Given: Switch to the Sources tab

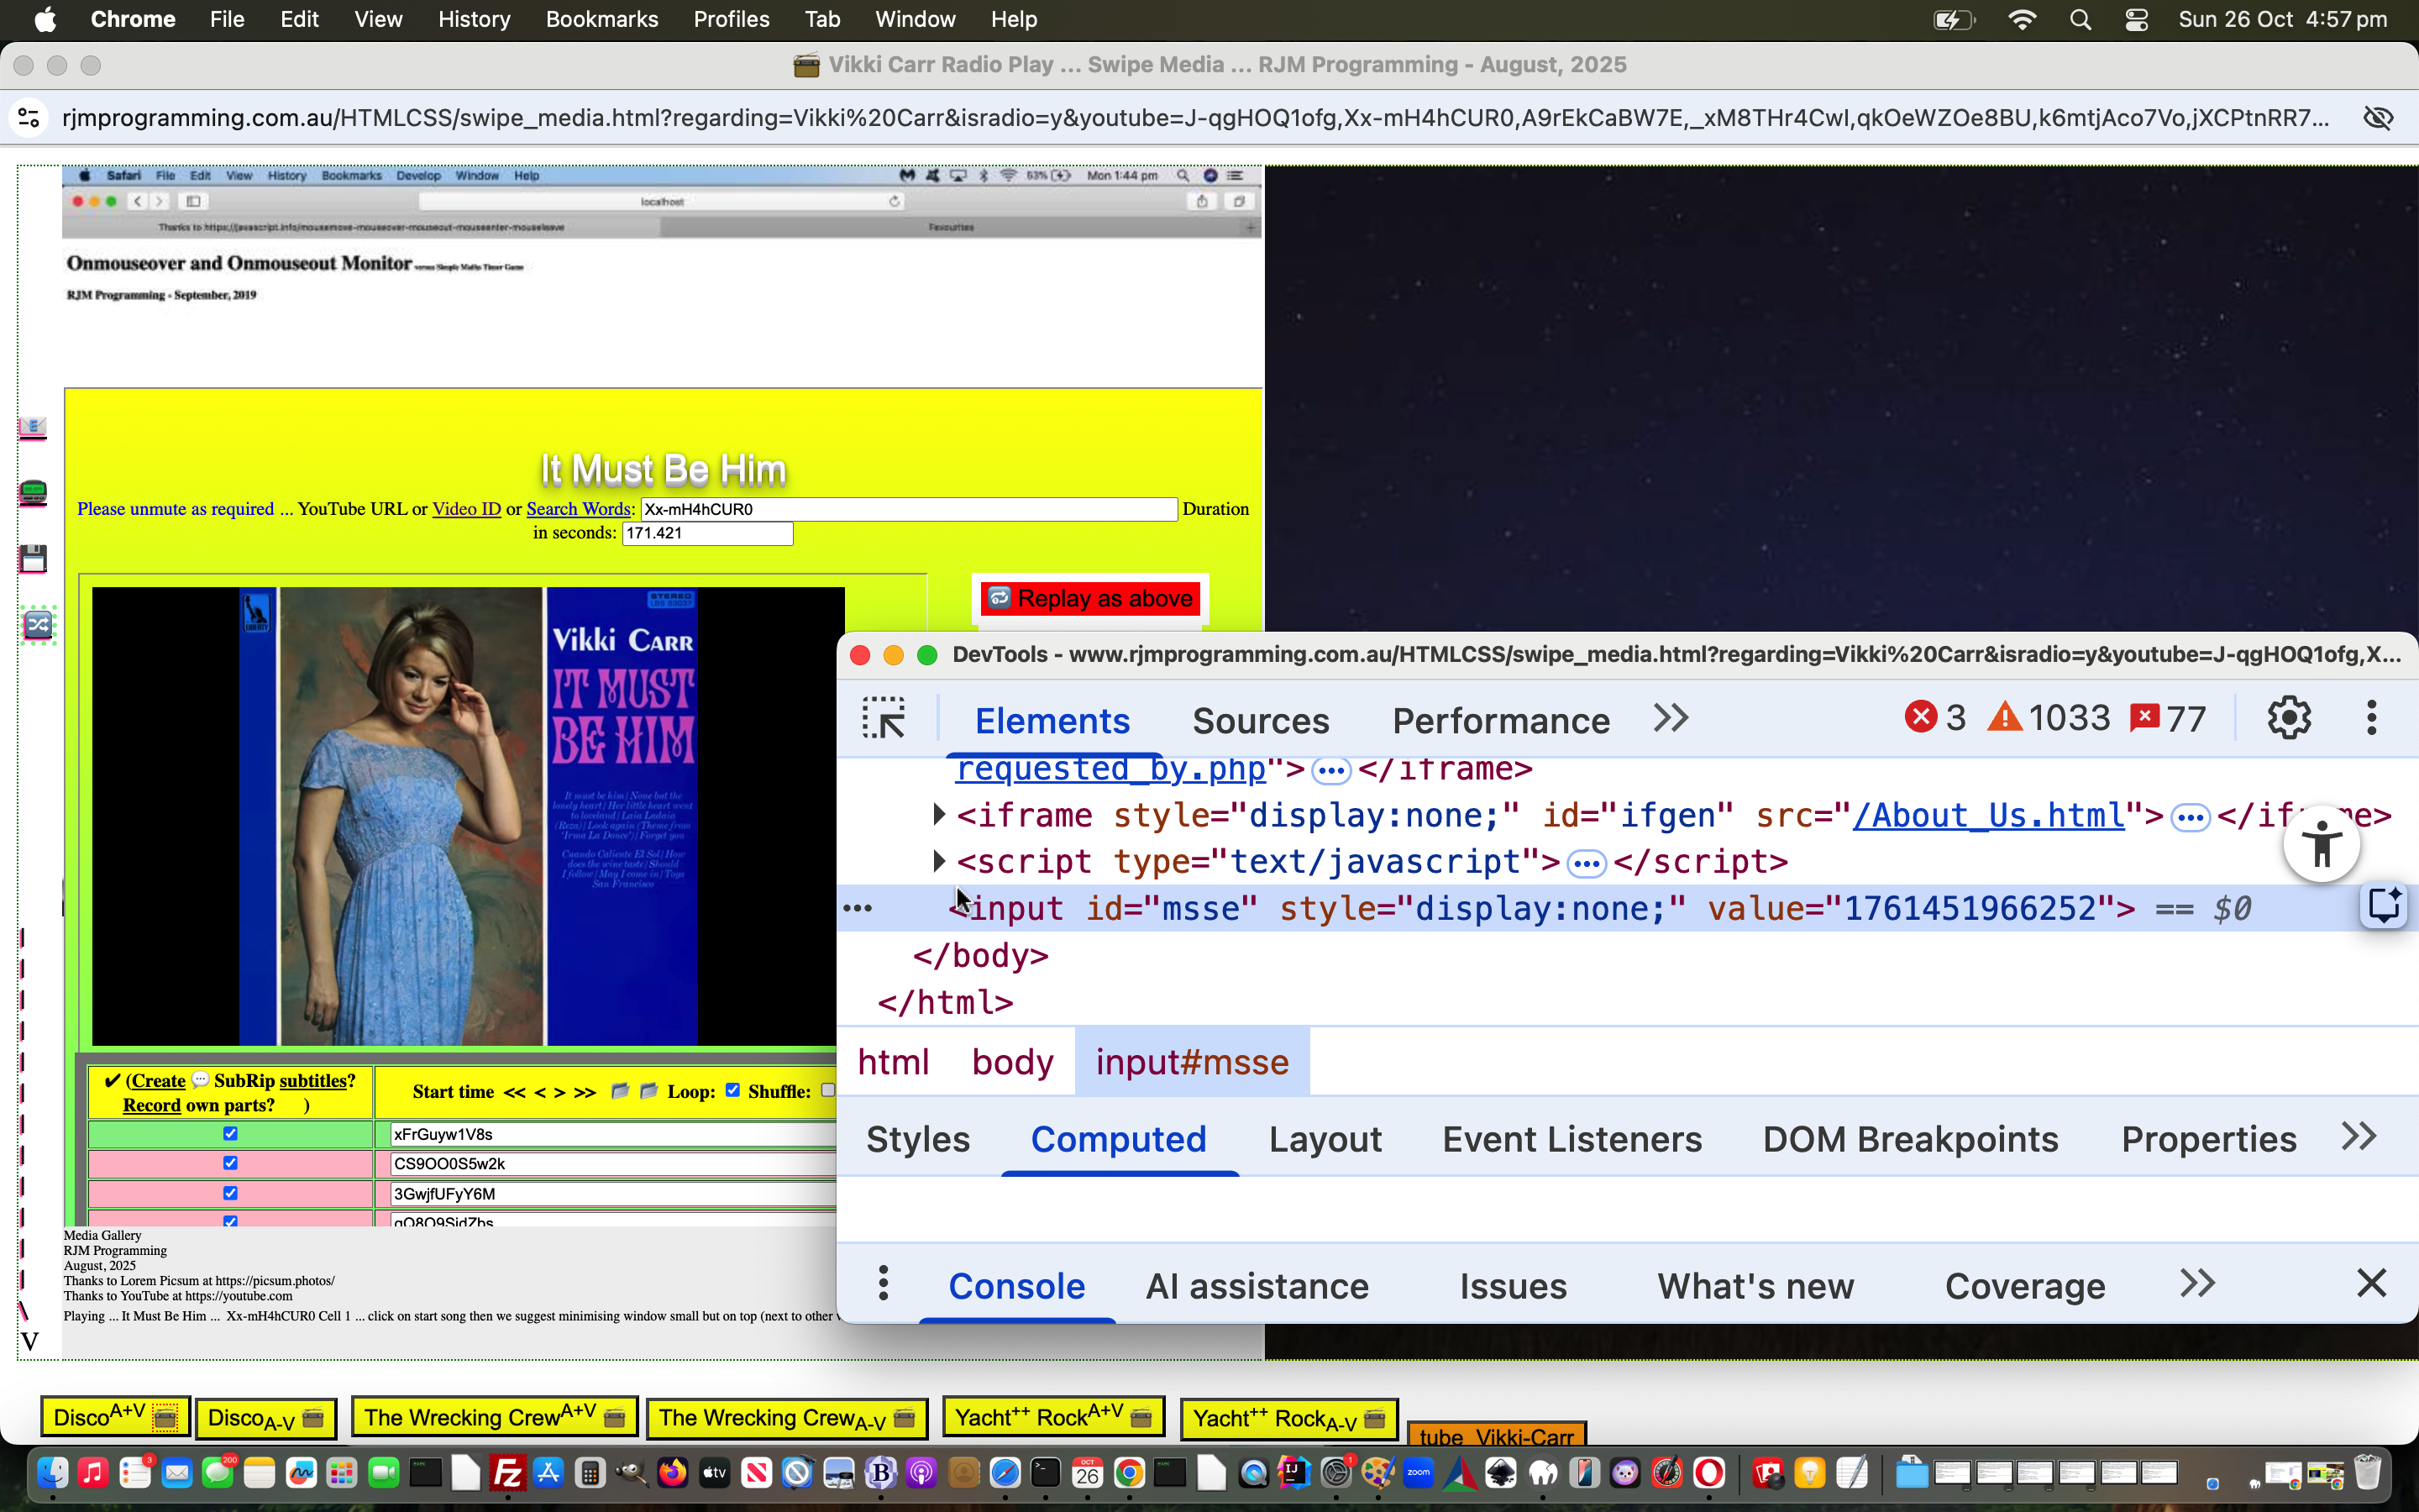Looking at the screenshot, I should pos(1261,720).
